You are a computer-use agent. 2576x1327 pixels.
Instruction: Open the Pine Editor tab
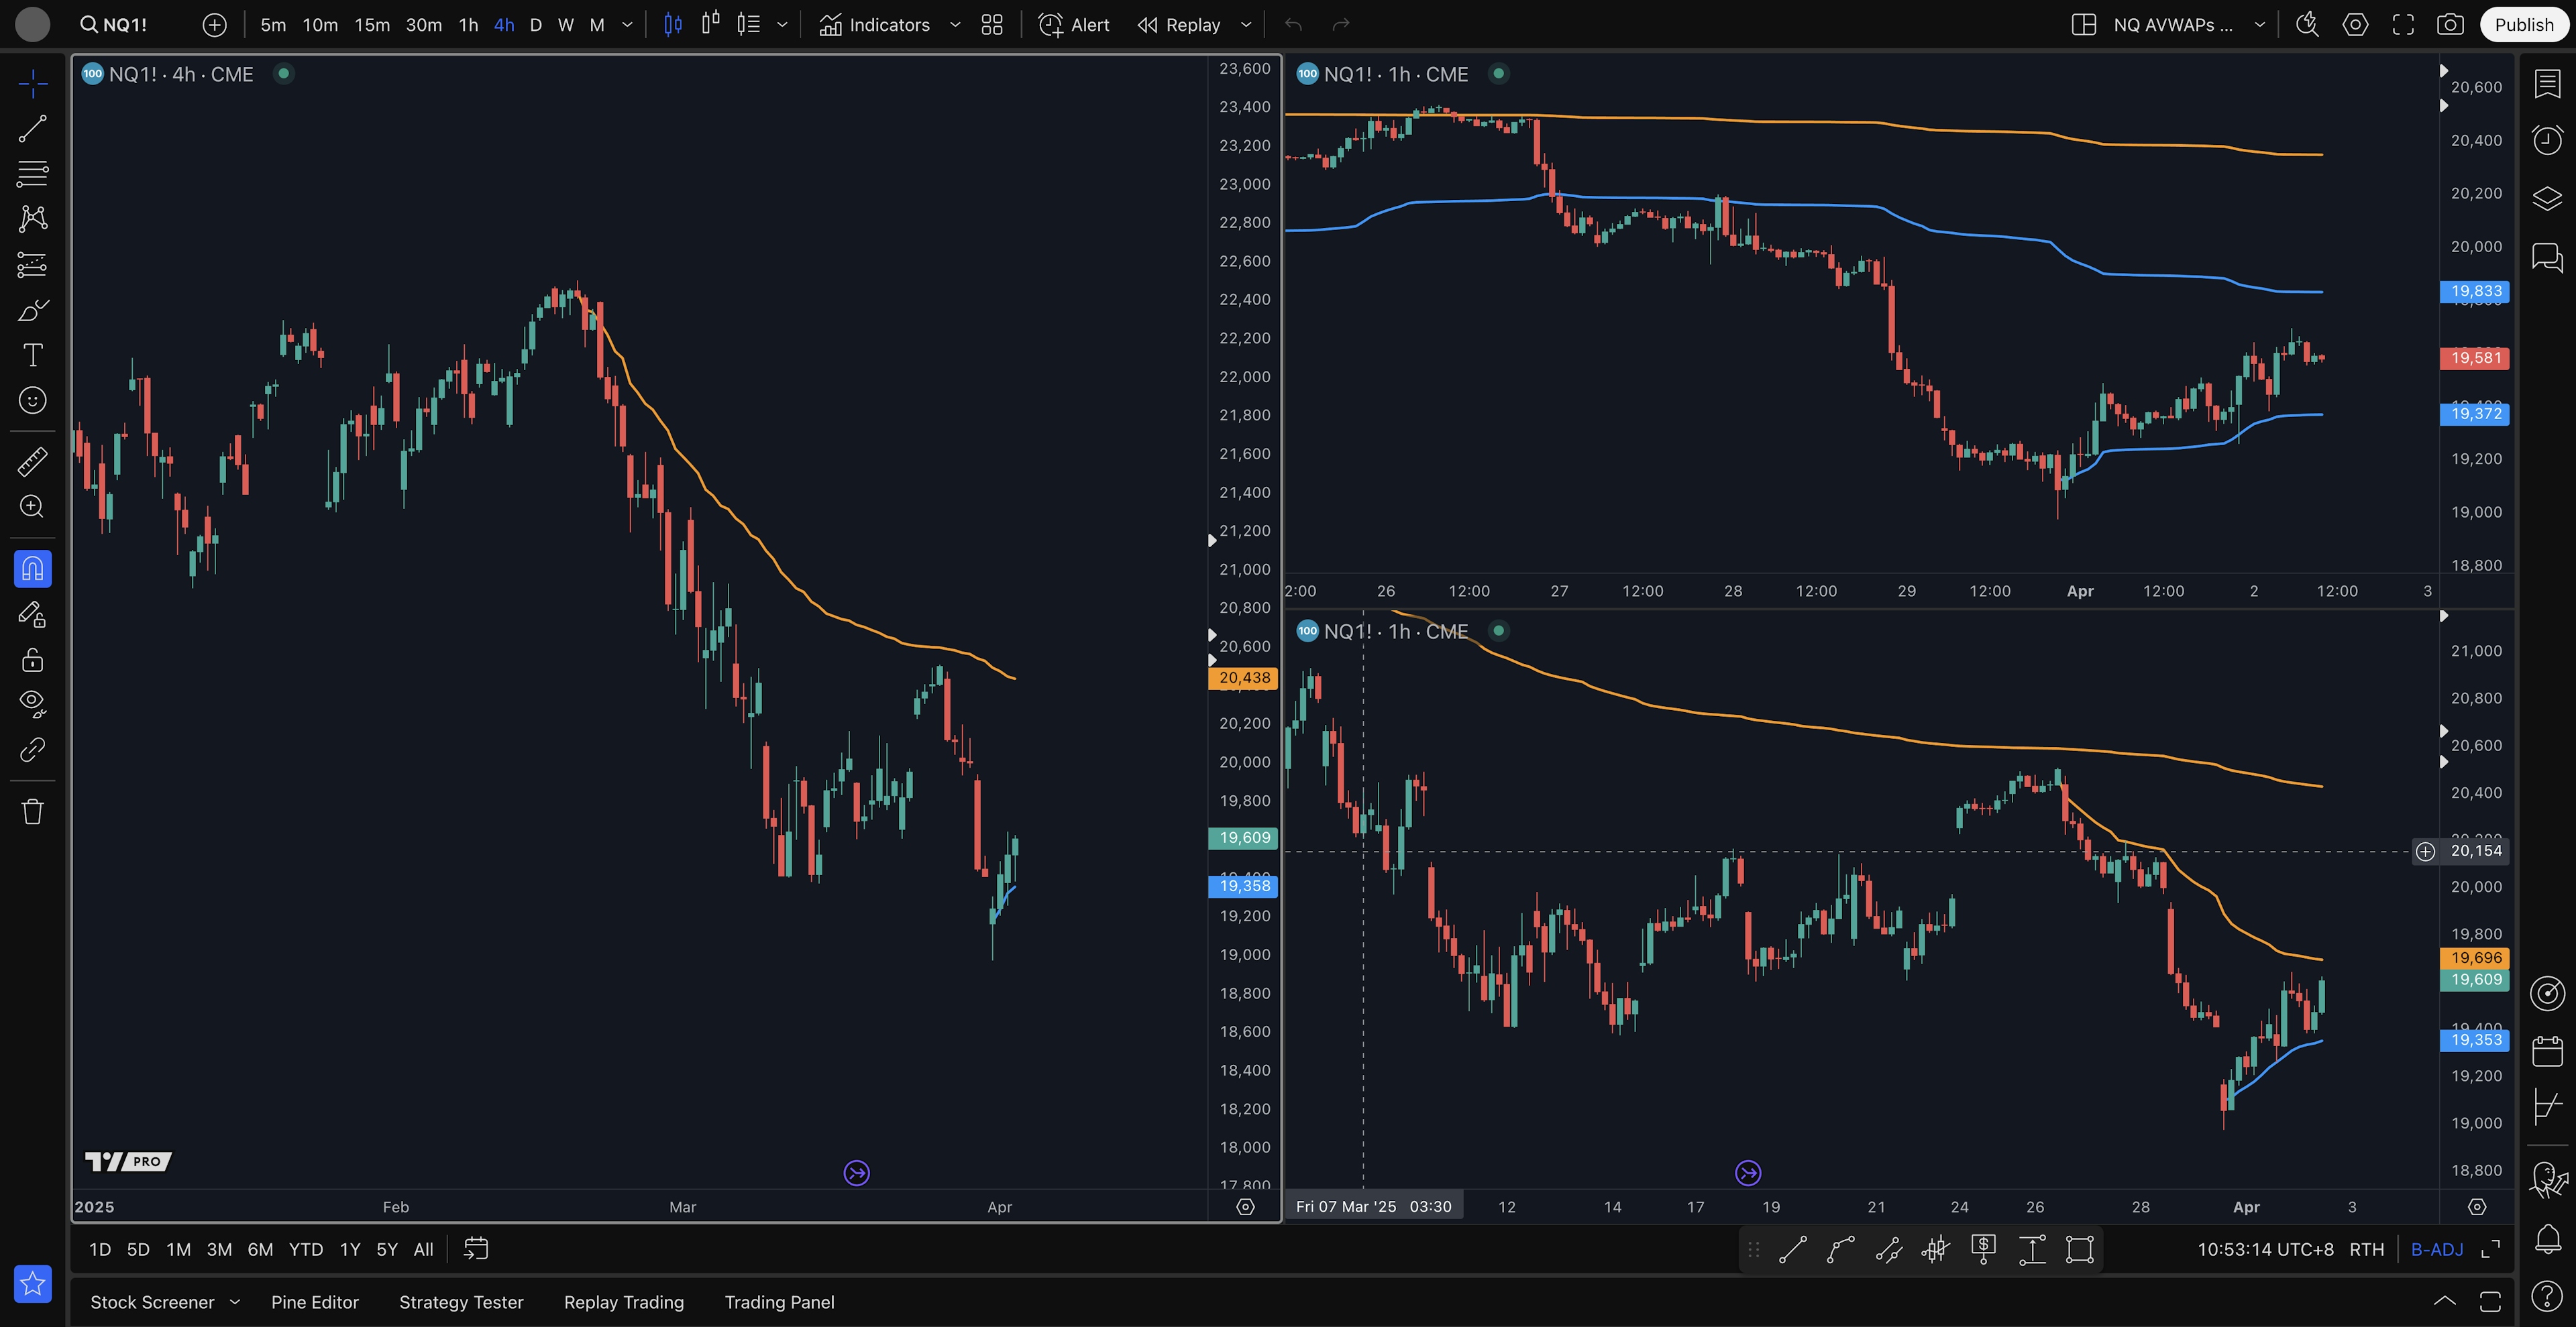point(314,1302)
